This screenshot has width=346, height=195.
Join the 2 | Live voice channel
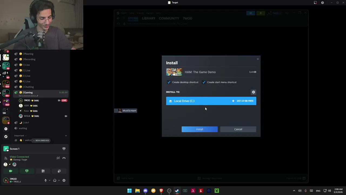point(41,70)
